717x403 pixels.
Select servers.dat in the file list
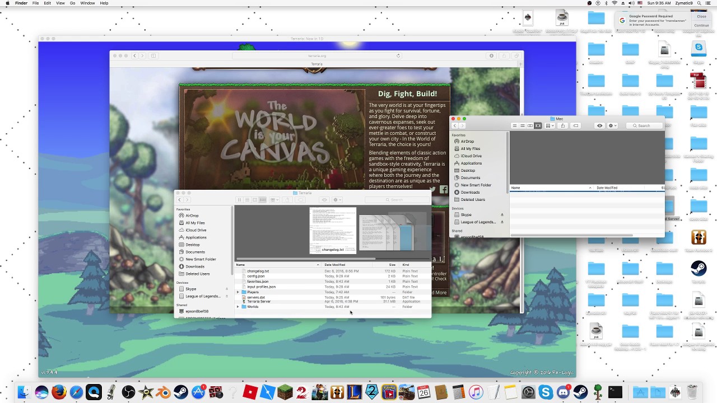pyautogui.click(x=333, y=297)
